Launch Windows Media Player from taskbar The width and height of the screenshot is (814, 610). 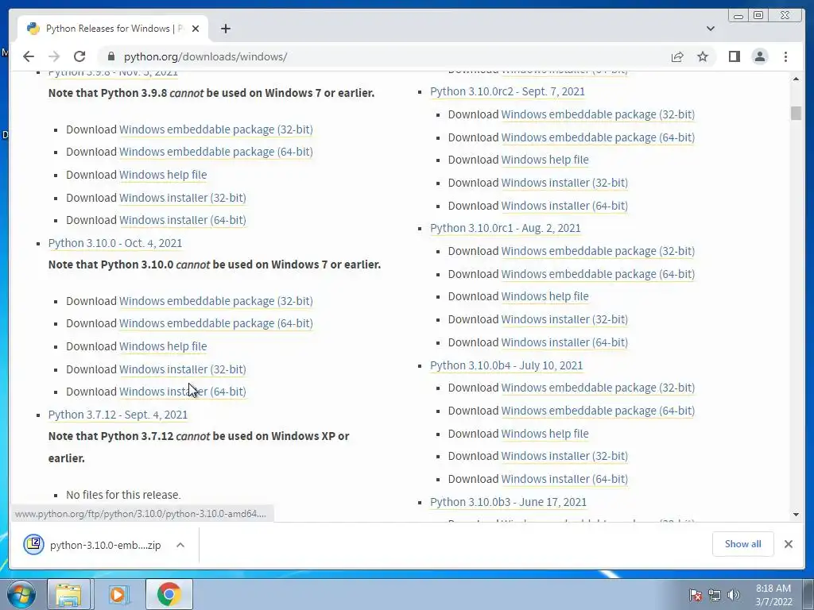pyautogui.click(x=118, y=594)
